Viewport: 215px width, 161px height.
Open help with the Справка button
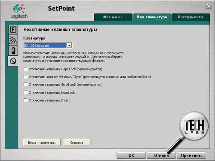[x=77, y=143]
